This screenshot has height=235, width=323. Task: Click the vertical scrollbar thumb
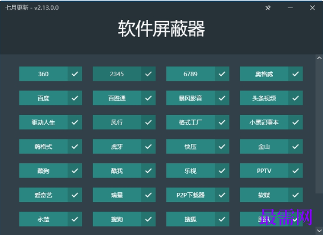point(319,127)
